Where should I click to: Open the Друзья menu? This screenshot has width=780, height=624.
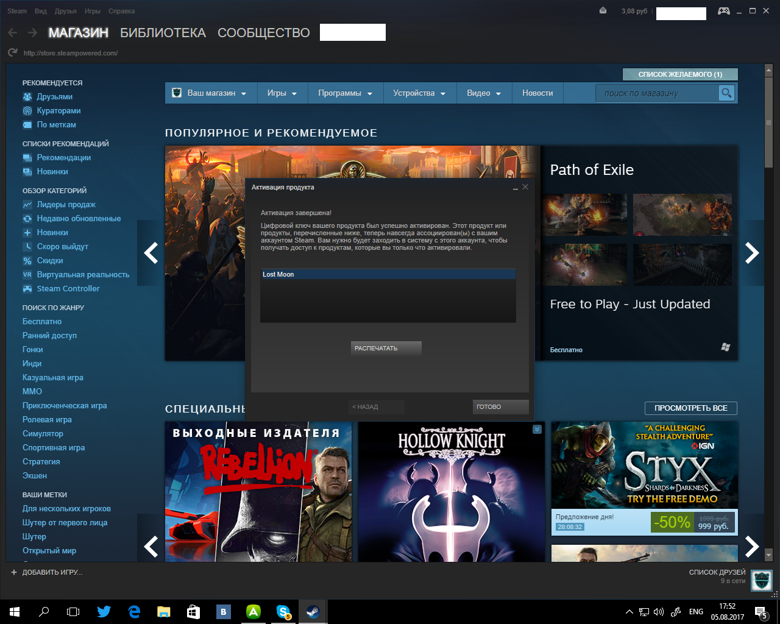pos(65,11)
